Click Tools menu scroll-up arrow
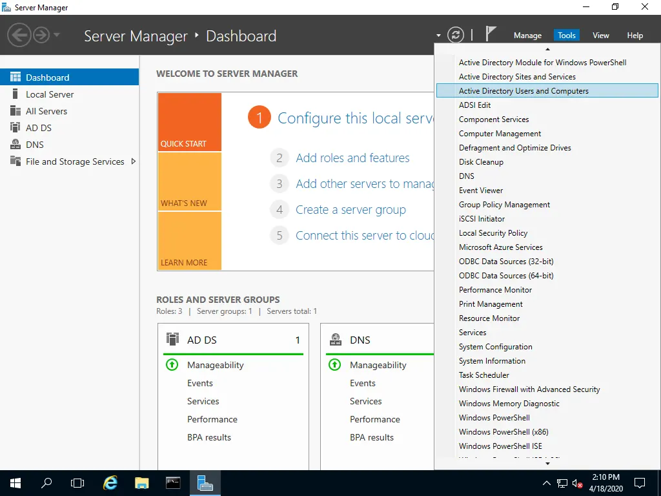 (547, 49)
